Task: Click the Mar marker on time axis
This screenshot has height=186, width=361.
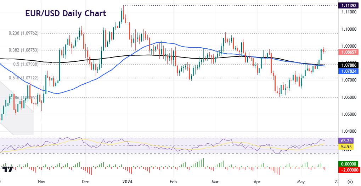Action: coord(215,182)
